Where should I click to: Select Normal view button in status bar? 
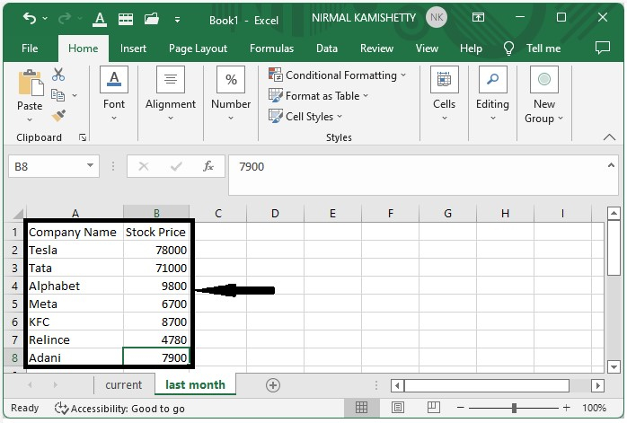point(361,408)
